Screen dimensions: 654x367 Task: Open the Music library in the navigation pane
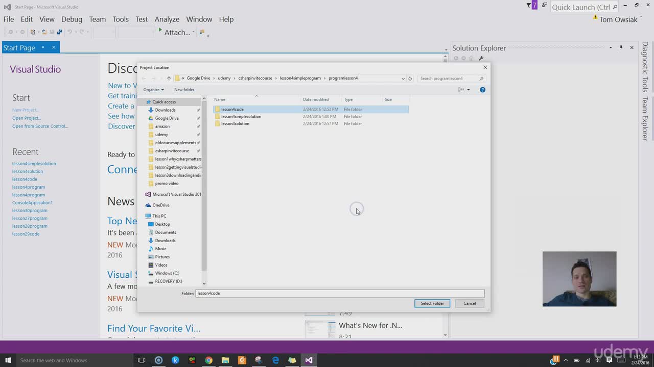[x=160, y=249]
